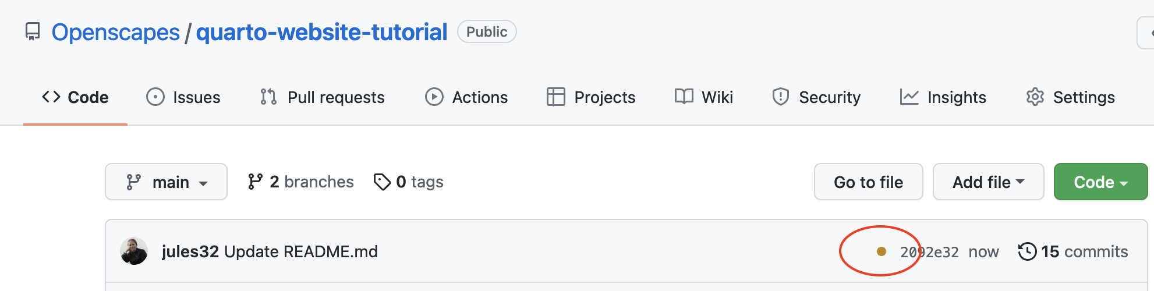Open the Issues tab
The width and height of the screenshot is (1154, 291).
tap(183, 97)
